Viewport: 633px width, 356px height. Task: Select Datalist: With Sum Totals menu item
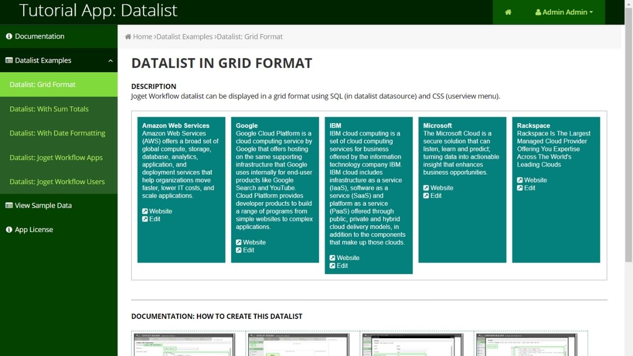click(x=49, y=109)
